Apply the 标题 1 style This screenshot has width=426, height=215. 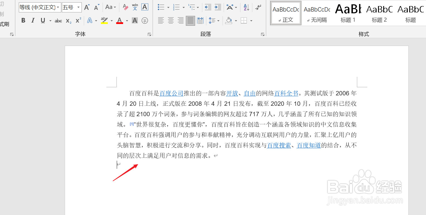(x=348, y=13)
